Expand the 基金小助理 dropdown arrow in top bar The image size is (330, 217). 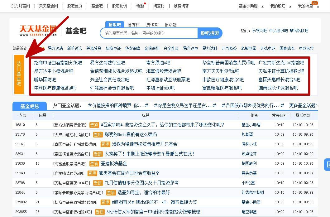pos(262,7)
